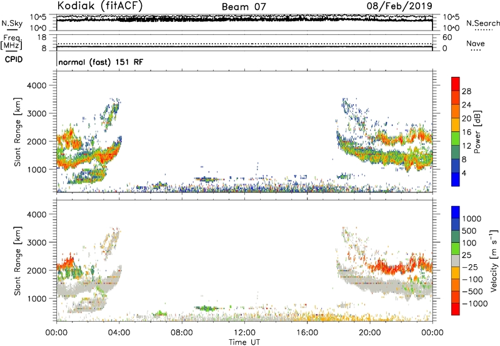This screenshot has height=346, width=500.
Task: Click the "500" tick on the Velocity colorbar
Action: pyautogui.click(x=470, y=231)
